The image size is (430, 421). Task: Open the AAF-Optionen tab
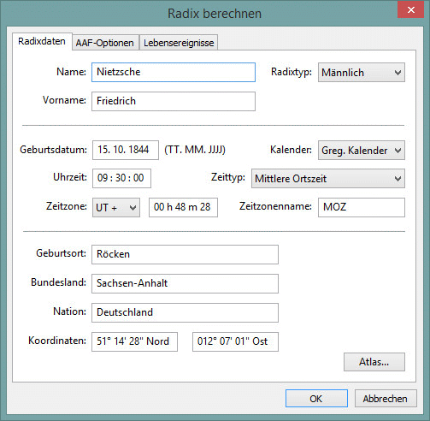105,43
